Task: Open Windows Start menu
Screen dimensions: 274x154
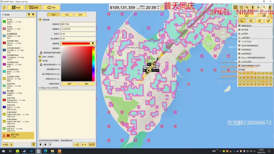Action: (x=3, y=151)
